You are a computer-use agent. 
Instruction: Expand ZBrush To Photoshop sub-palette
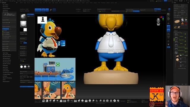point(7,78)
